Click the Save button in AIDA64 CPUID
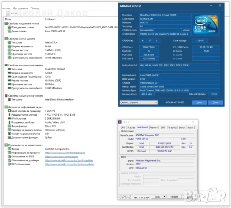Viewport: 231px width, 208px height. click(x=199, y=102)
